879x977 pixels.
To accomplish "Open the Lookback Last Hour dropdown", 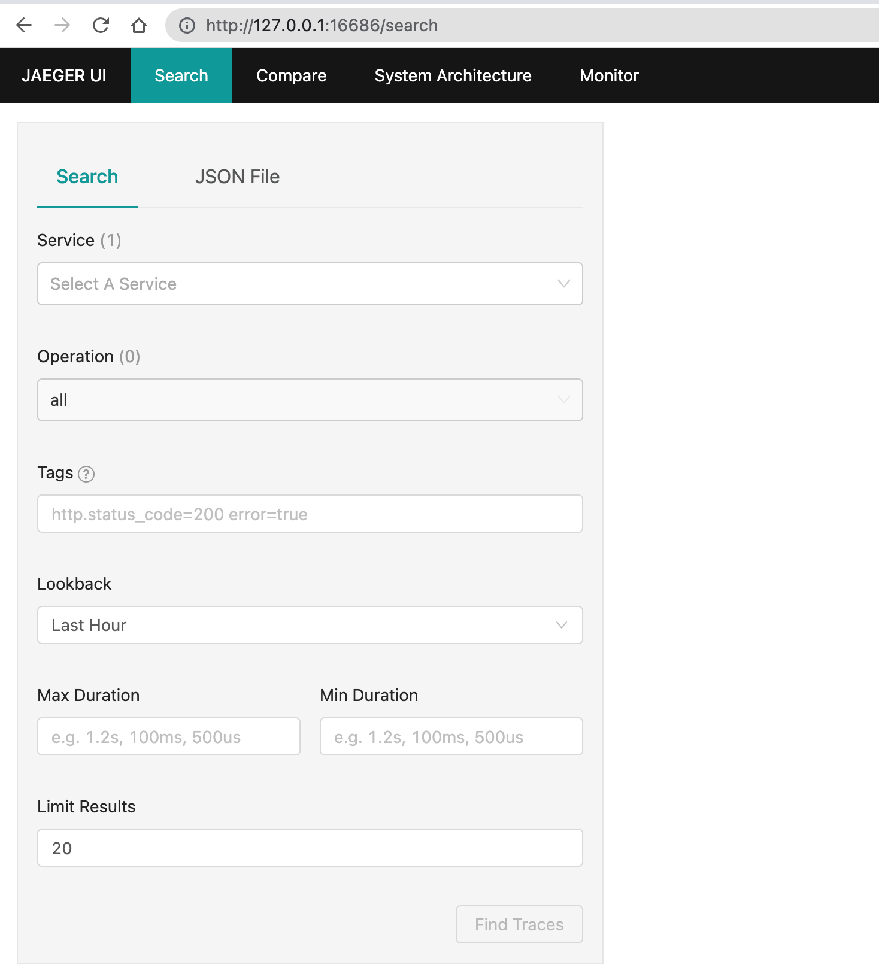I will click(310, 625).
